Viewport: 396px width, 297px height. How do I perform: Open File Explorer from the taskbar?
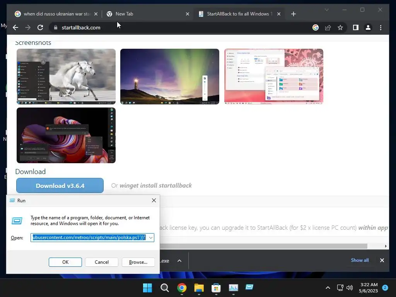199,287
